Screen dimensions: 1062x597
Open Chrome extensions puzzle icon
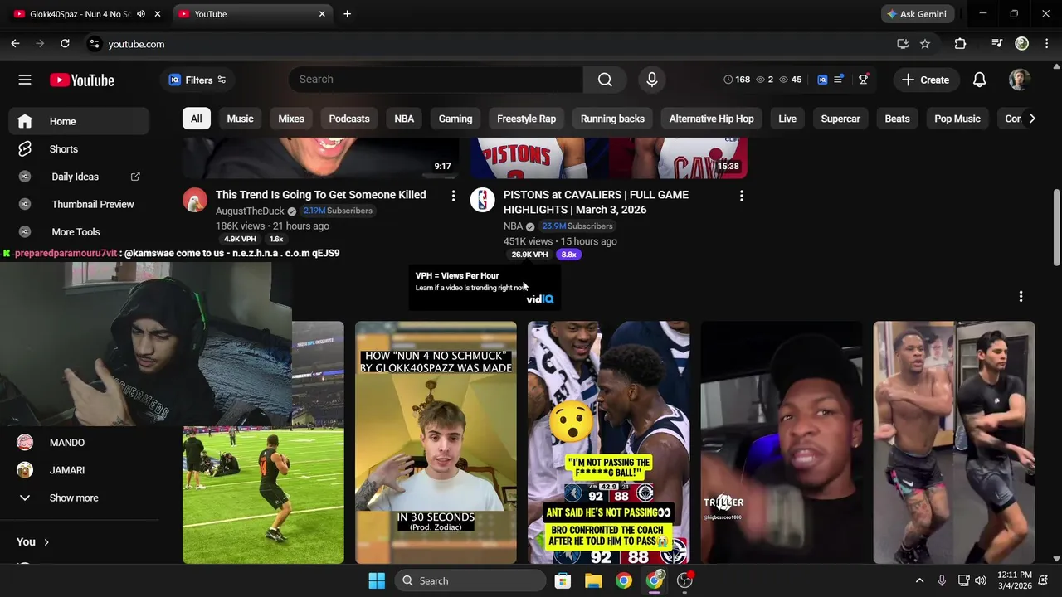click(960, 44)
